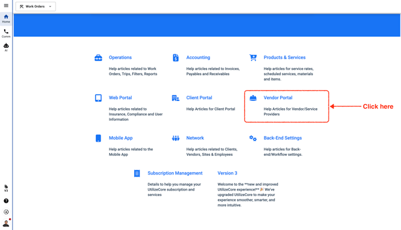401x230 pixels.
Task: Click text 'Help Articles for Client Portal'
Action: coord(211,109)
